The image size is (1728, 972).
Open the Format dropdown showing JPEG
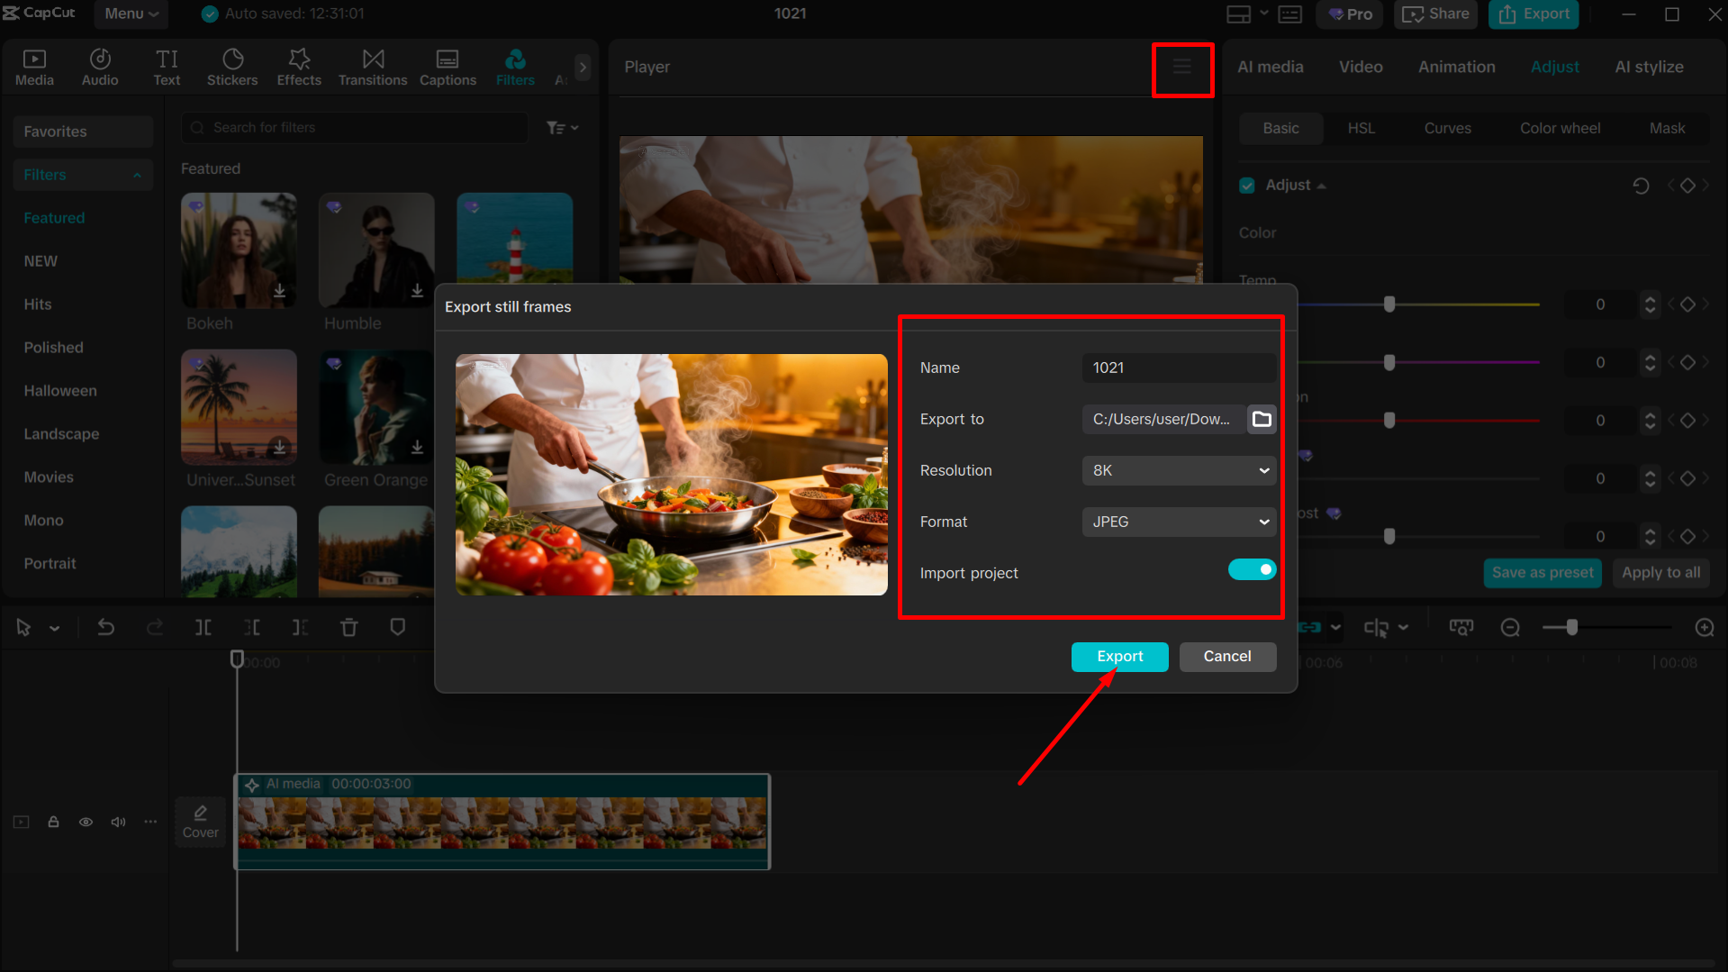coord(1179,522)
